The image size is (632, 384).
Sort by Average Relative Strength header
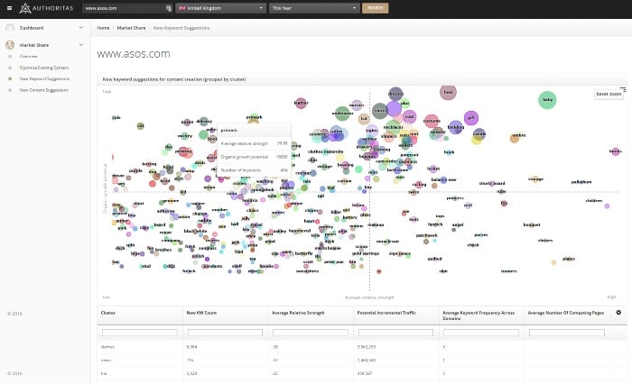point(298,313)
